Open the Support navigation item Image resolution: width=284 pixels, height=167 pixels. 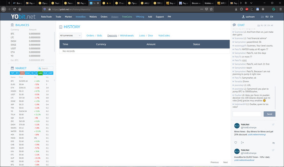tap(160, 17)
